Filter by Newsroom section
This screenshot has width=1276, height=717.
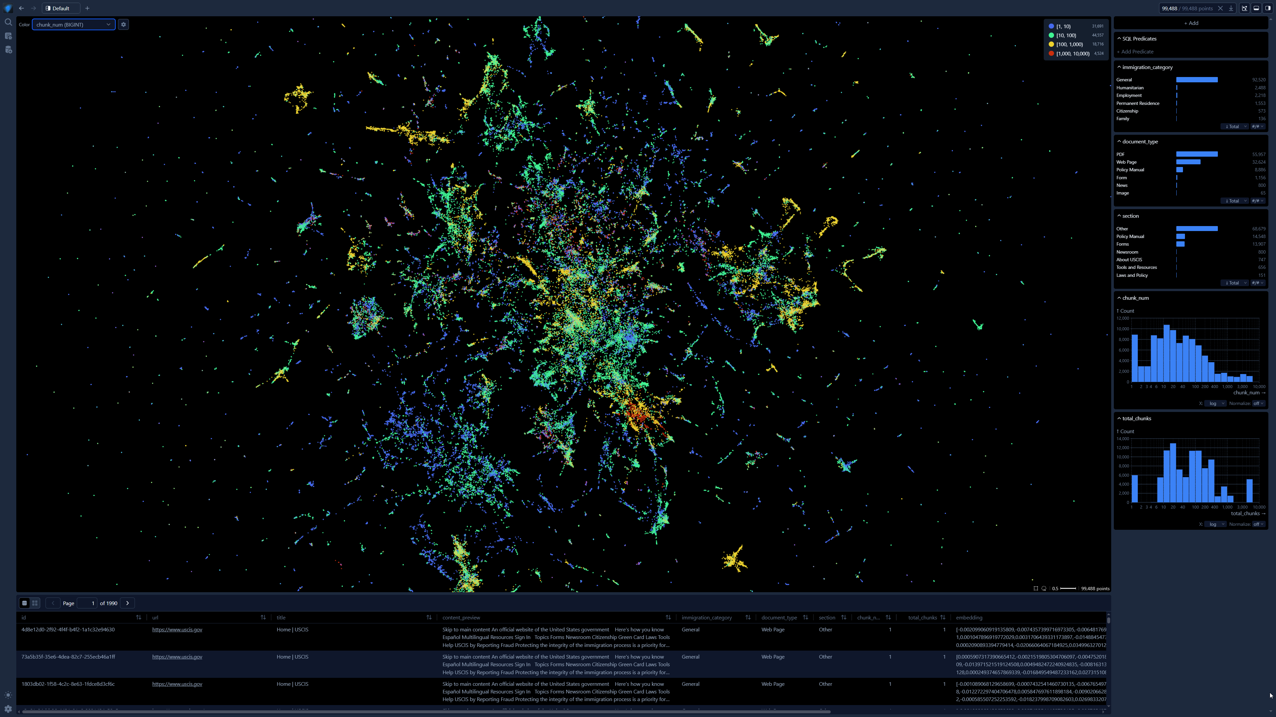pos(1191,252)
